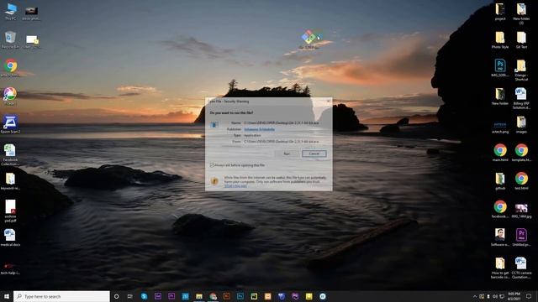This screenshot has width=538, height=302.
Task: Select the Photoshop IMG file icon
Action: (x=500, y=68)
